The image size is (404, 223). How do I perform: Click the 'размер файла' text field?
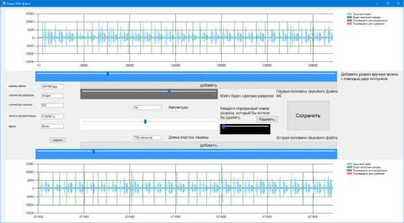pos(52,87)
